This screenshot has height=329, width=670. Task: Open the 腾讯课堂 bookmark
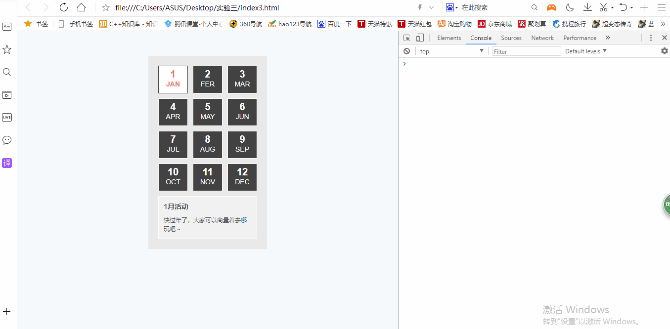pyautogui.click(x=193, y=24)
